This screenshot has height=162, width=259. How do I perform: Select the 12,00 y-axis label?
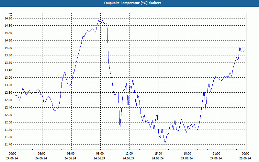click(8, 122)
